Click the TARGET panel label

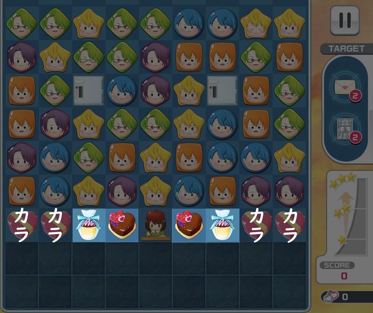[x=346, y=49]
